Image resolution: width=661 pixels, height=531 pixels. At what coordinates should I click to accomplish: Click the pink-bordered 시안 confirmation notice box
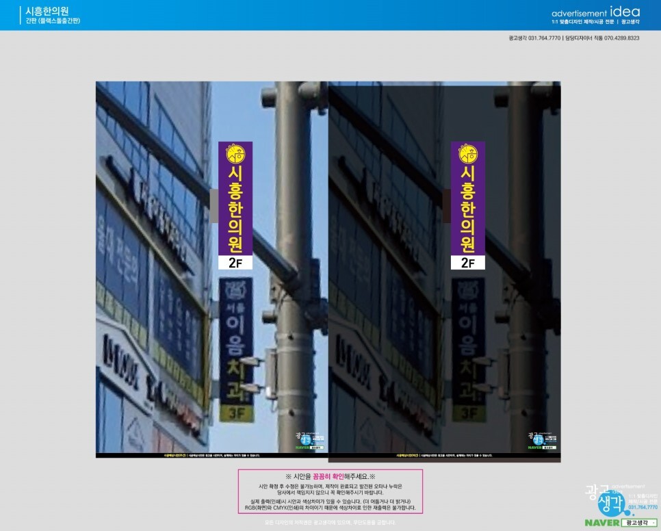pyautogui.click(x=330, y=491)
